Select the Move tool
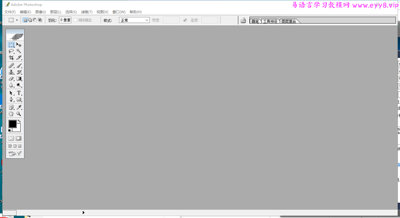Screen dimensions: 400x218 click(x=19, y=45)
